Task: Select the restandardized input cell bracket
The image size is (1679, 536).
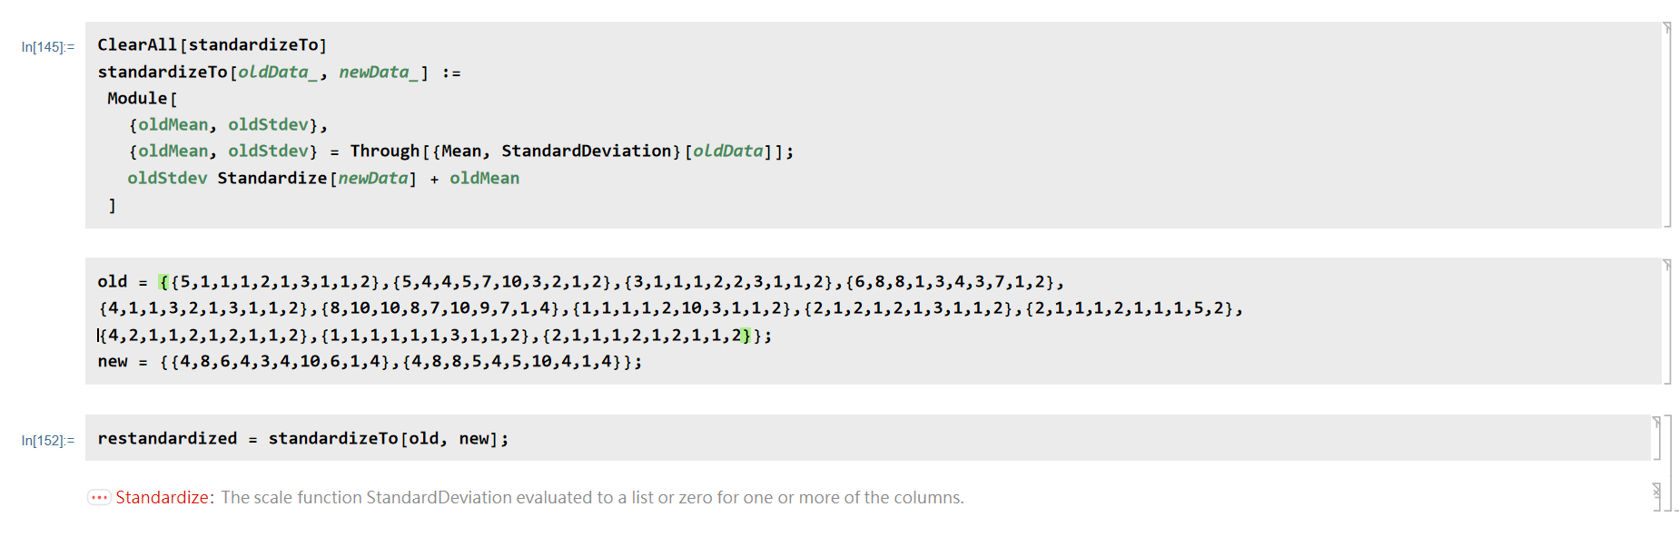Action: coord(1657,438)
